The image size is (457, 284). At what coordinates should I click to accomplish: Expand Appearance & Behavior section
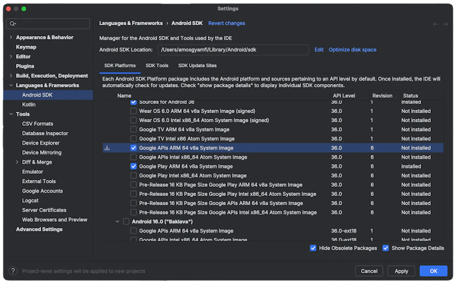coord(11,37)
